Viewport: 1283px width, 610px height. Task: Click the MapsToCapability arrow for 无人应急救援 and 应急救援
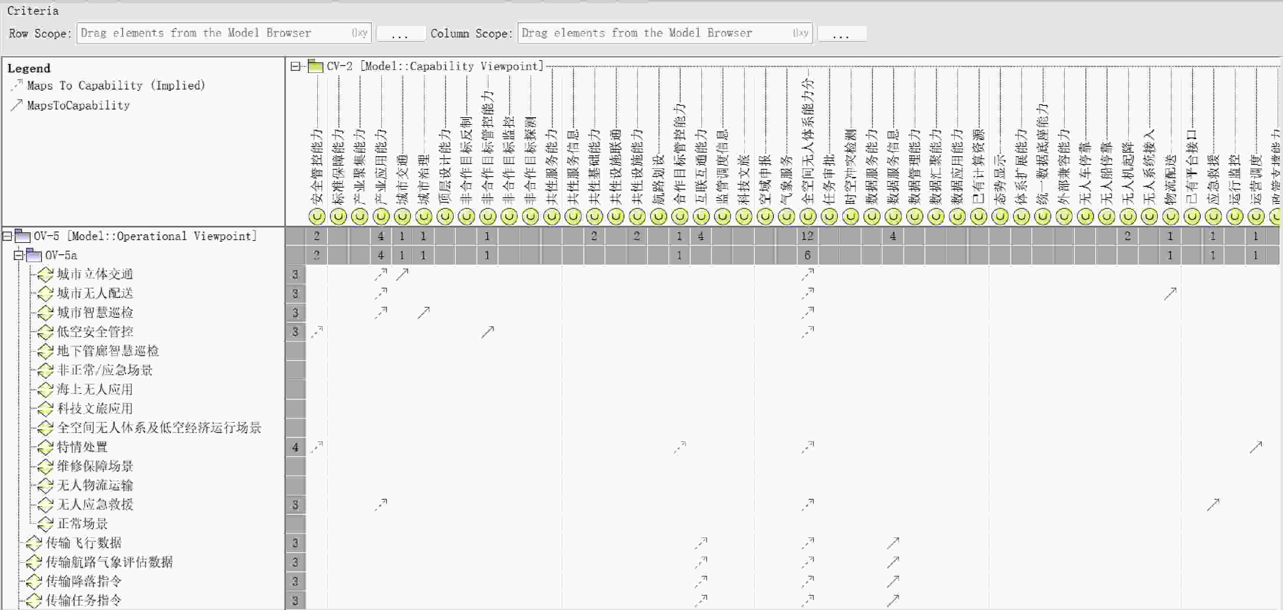coord(1213,505)
